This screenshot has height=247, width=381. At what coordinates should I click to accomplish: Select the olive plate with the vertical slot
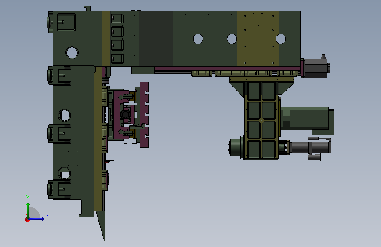(258, 38)
